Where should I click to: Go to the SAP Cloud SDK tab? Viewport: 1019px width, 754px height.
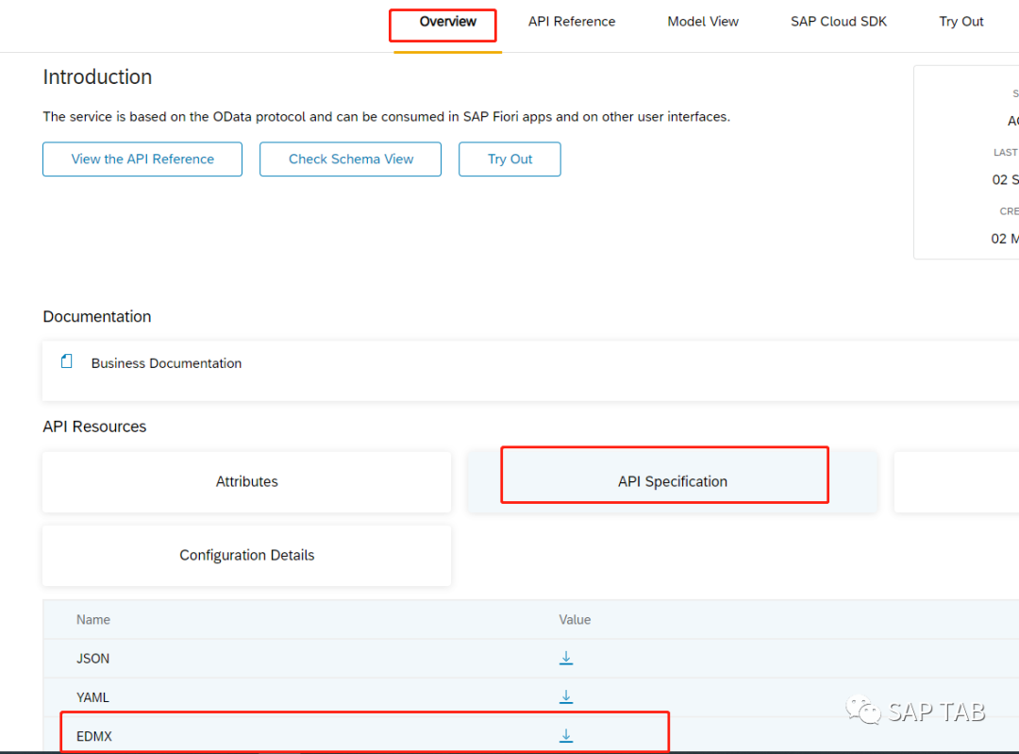pyautogui.click(x=839, y=22)
